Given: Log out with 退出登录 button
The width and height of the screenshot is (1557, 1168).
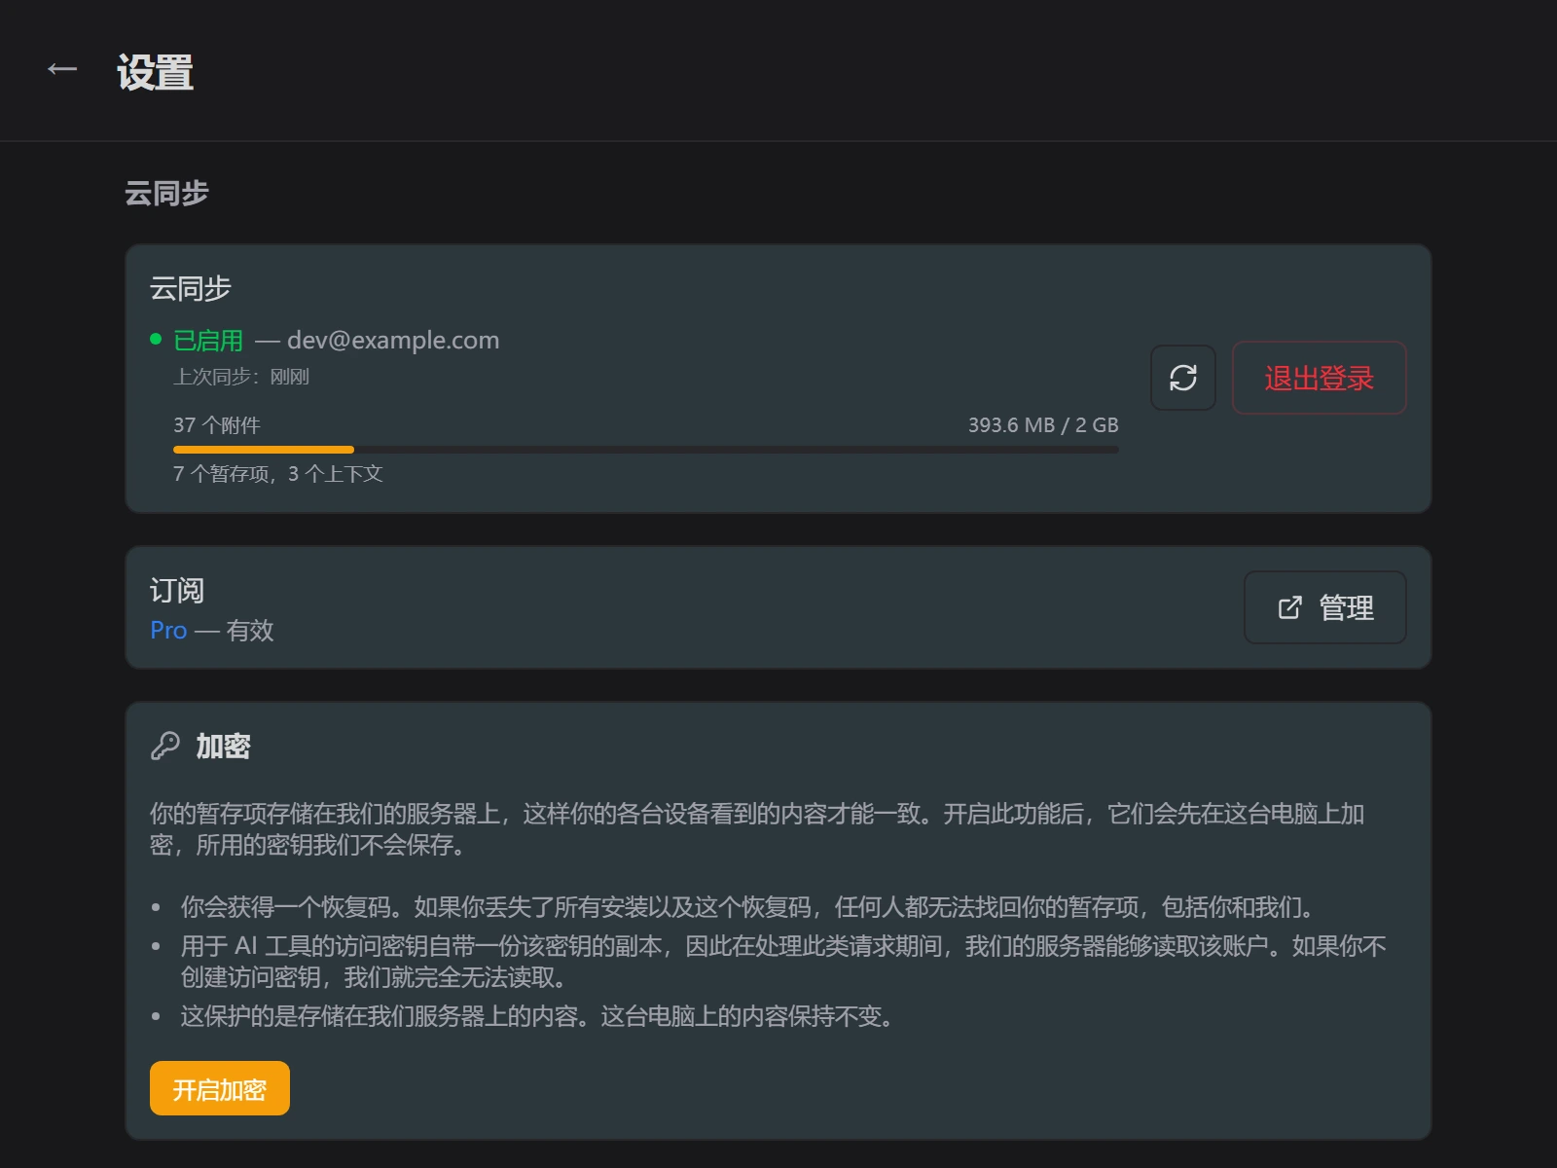Looking at the screenshot, I should point(1319,378).
